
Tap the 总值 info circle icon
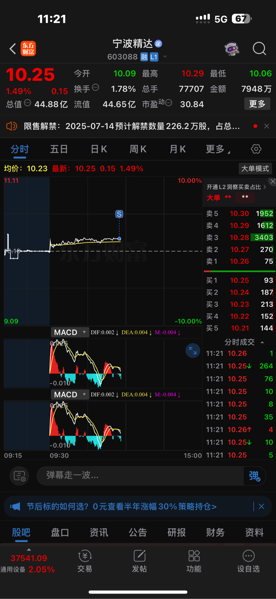27,103
